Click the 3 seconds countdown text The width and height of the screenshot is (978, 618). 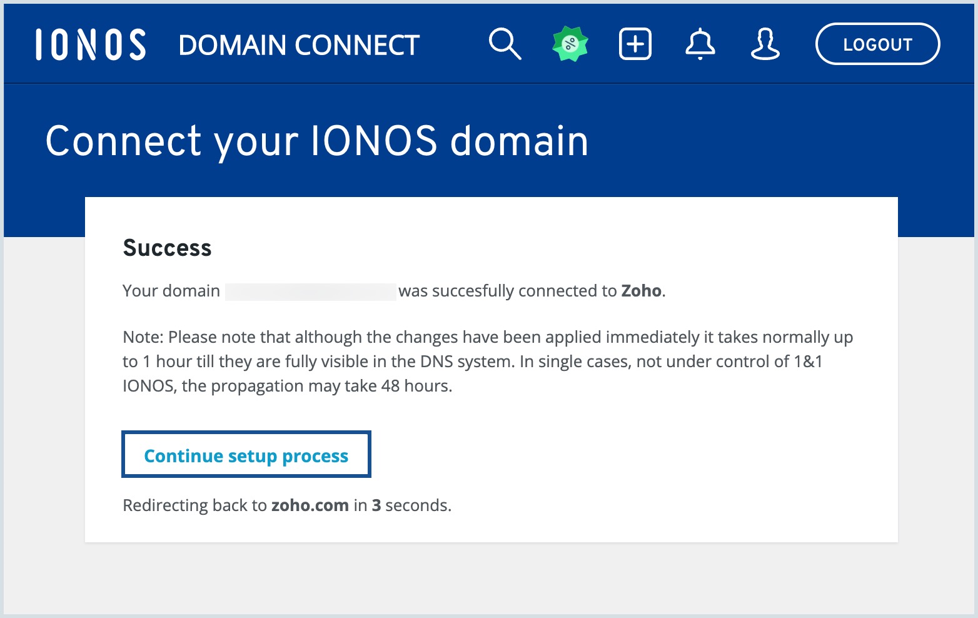tap(375, 505)
